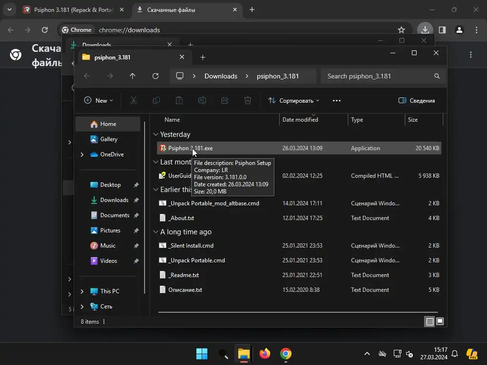Image resolution: width=487 pixels, height=365 pixels.
Task: Refresh the psiphon_3.181 folder view
Action: [156, 76]
